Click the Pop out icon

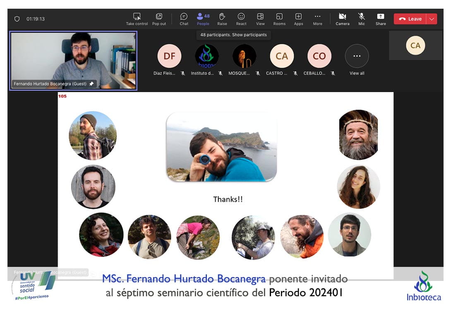tap(159, 19)
